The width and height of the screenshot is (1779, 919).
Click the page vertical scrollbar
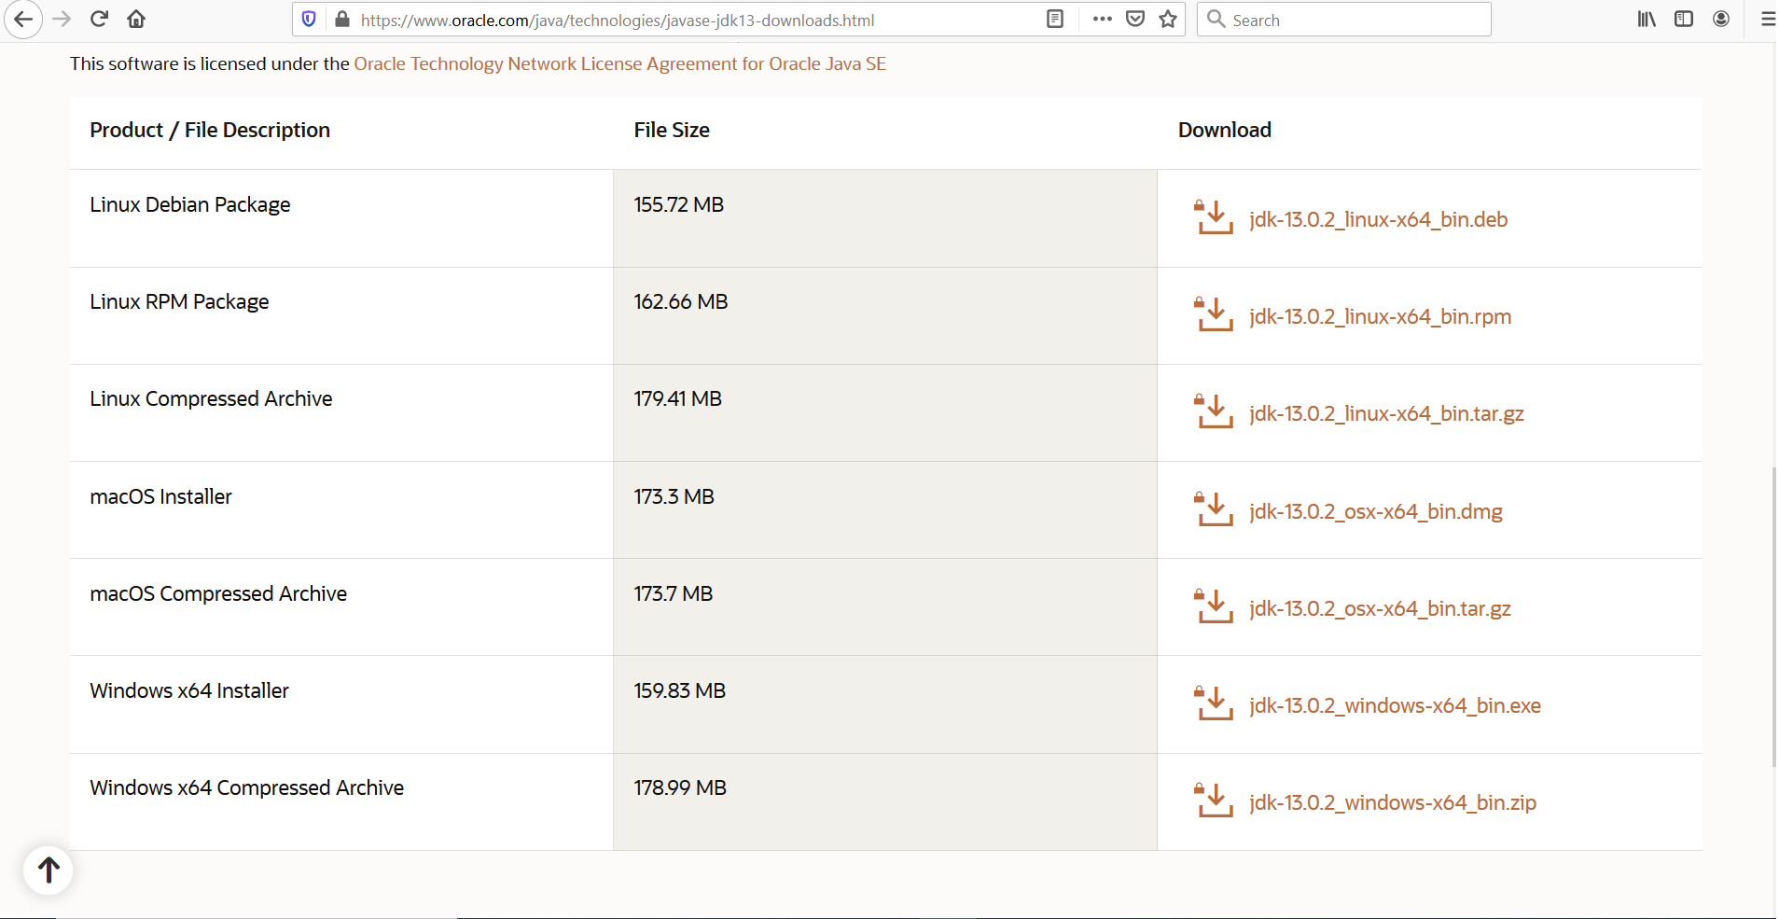point(1772,616)
